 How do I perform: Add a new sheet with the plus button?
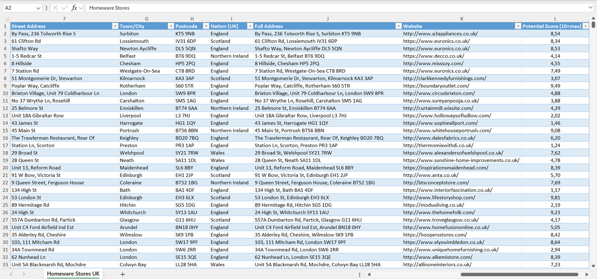coord(122,274)
